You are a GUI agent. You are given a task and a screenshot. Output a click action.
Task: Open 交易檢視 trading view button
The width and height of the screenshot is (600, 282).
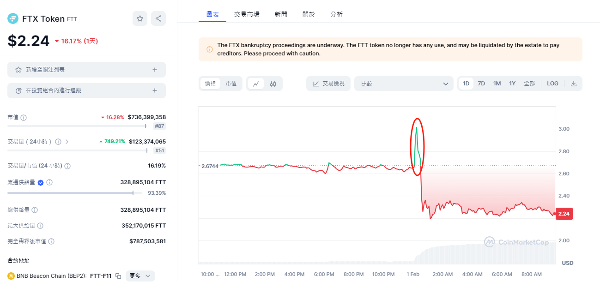click(x=328, y=84)
